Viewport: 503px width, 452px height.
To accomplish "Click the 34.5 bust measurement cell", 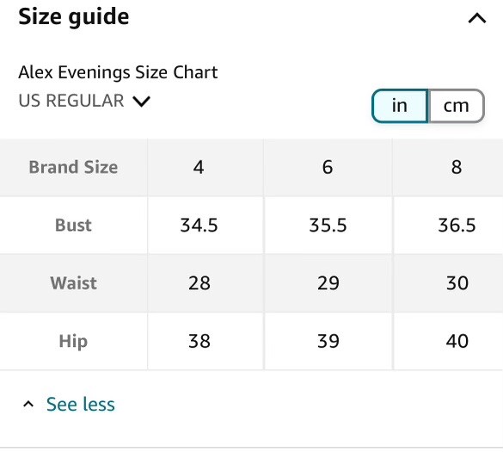I will [x=199, y=226].
